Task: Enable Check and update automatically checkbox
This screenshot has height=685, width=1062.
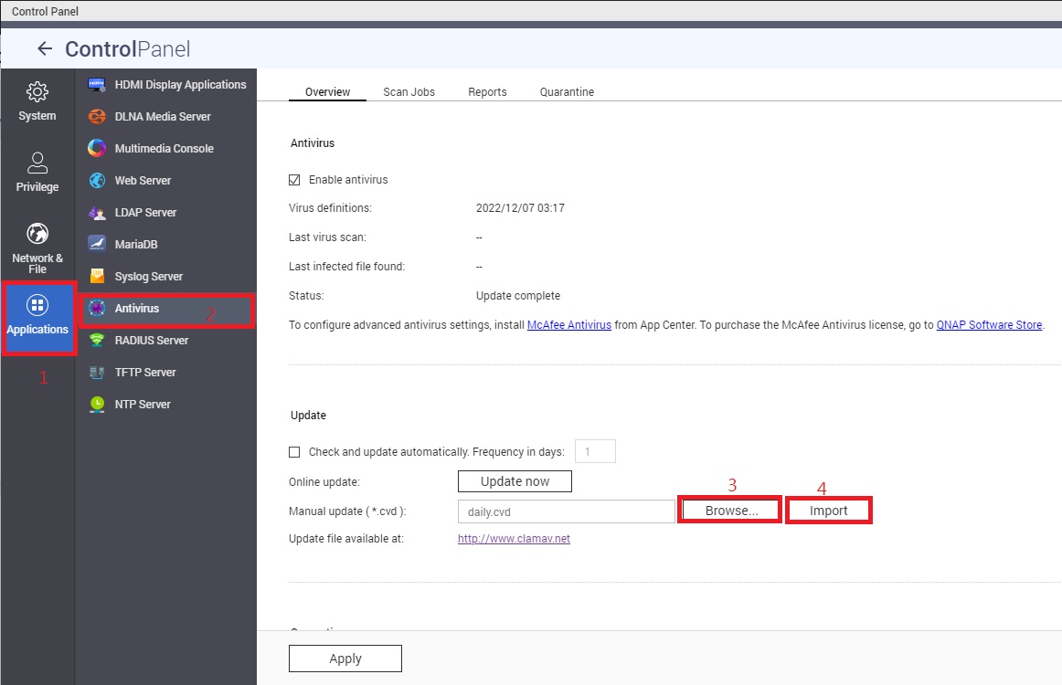Action: click(294, 452)
